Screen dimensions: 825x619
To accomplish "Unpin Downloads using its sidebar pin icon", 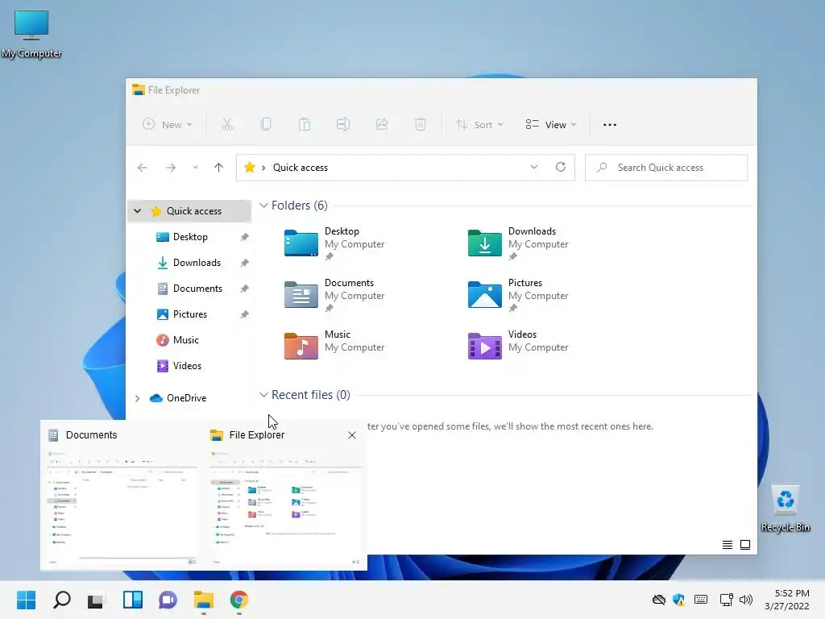I will tap(245, 264).
